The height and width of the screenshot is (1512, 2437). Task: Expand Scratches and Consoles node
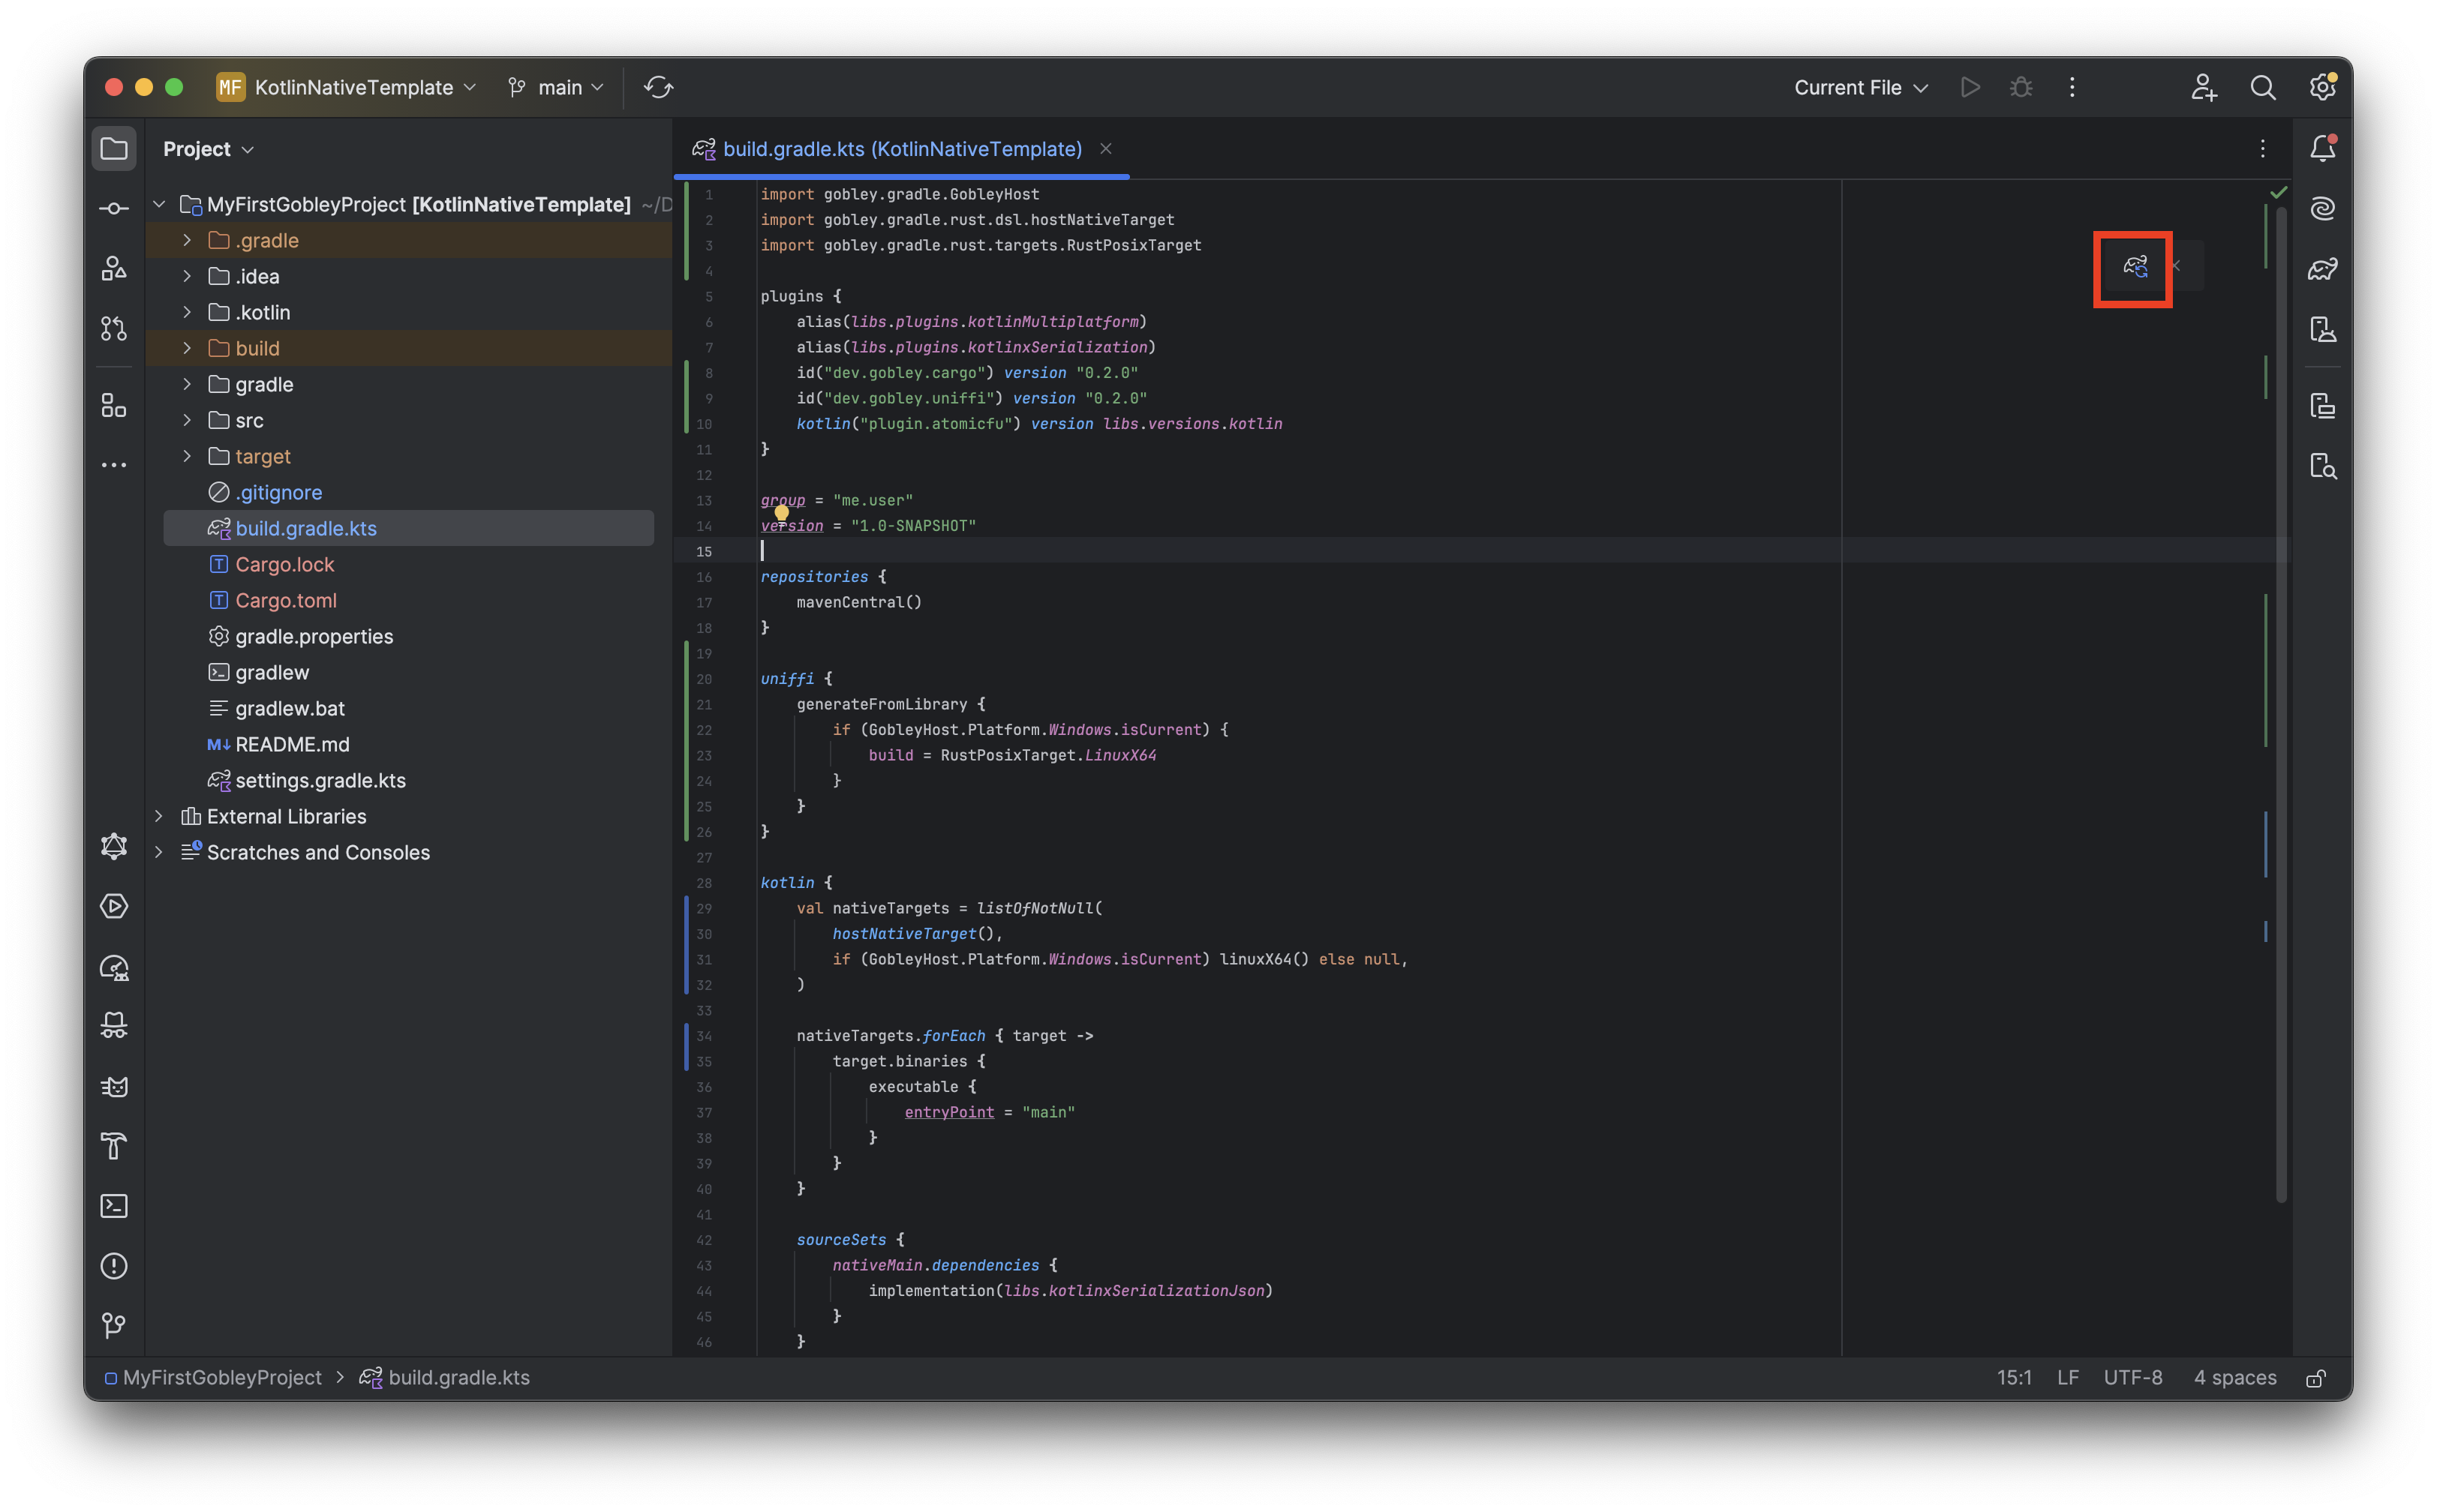click(x=159, y=853)
